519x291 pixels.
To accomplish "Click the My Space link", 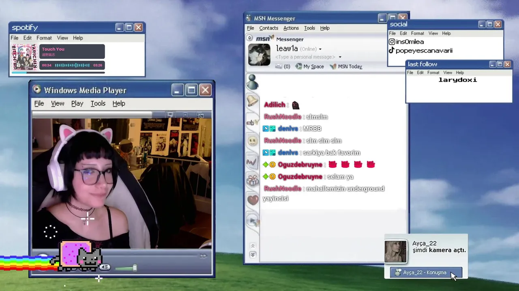I will [313, 66].
